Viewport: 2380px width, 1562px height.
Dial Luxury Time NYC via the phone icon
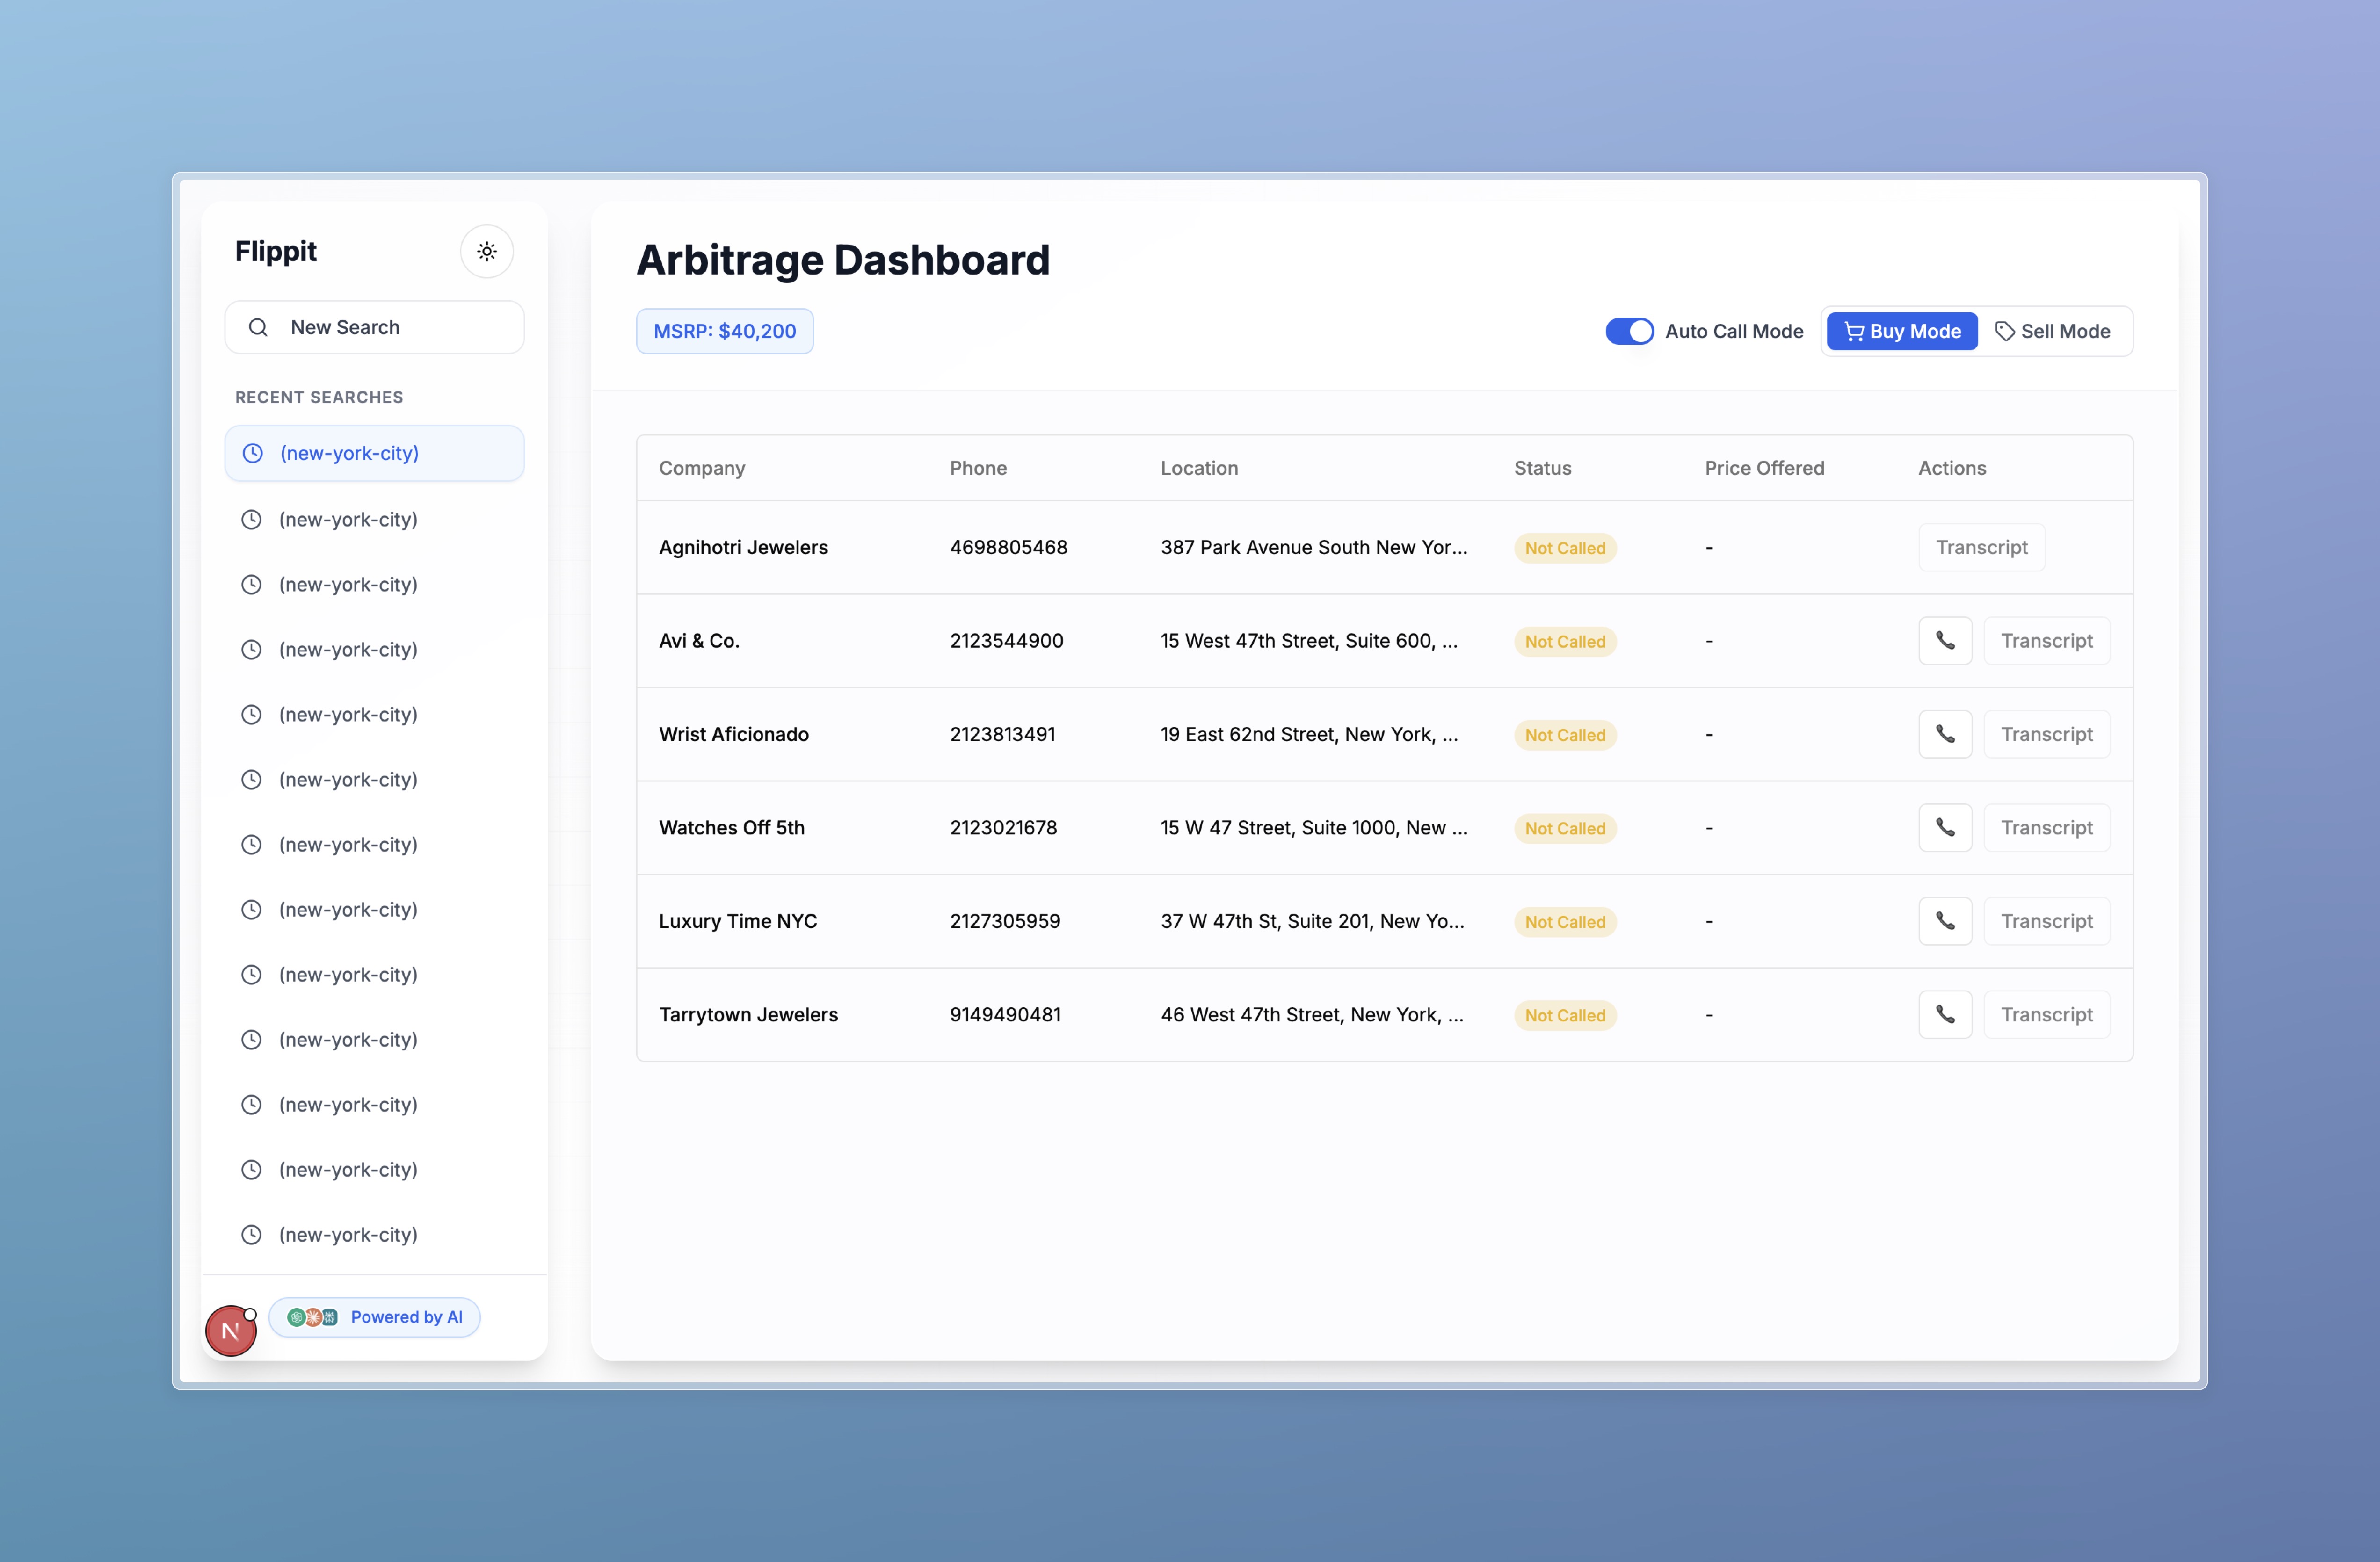point(1944,921)
